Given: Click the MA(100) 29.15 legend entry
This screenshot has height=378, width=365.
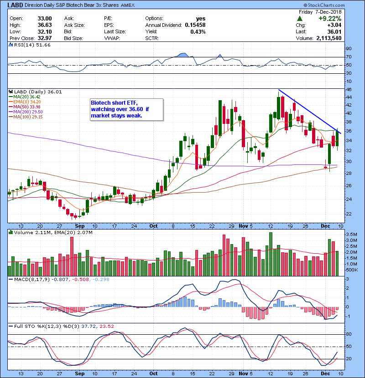Looking at the screenshot, I should [26, 117].
